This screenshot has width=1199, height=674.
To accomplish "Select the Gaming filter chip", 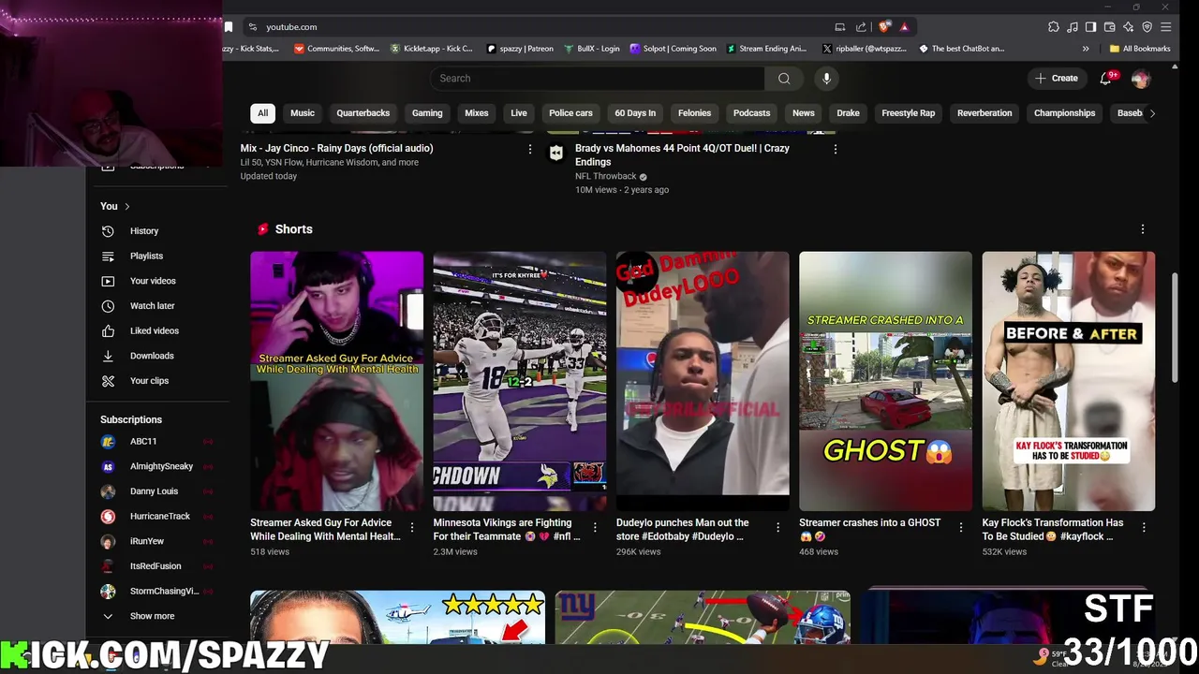I will tap(427, 113).
